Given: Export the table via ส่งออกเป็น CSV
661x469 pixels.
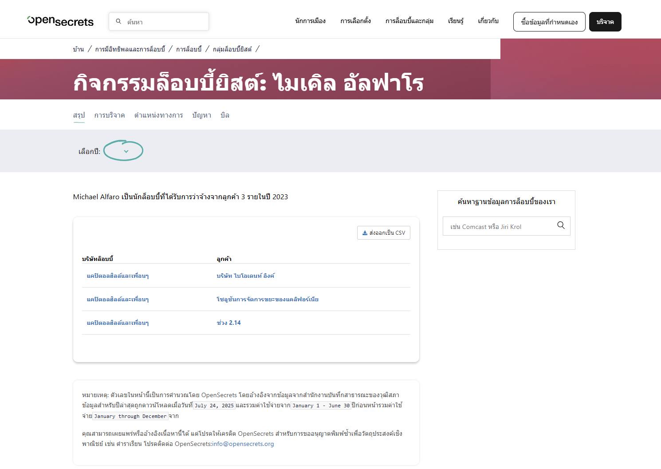Looking at the screenshot, I should point(384,233).
